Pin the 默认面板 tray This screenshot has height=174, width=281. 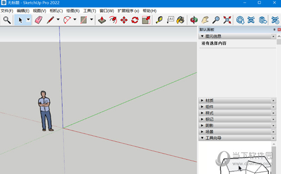click(x=274, y=29)
